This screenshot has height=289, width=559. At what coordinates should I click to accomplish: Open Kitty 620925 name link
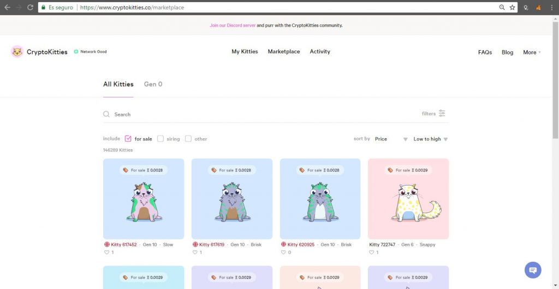(301, 244)
